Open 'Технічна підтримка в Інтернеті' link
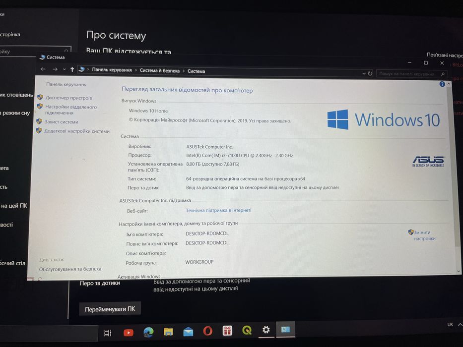Viewport: 463px width, 347px height. [218, 210]
